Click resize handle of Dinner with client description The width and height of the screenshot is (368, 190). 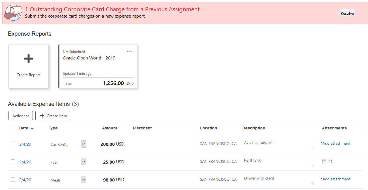[x=312, y=183]
